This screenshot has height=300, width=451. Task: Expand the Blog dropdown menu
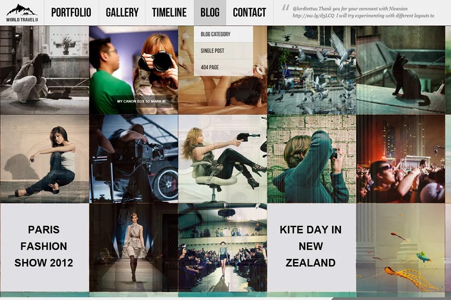[210, 13]
